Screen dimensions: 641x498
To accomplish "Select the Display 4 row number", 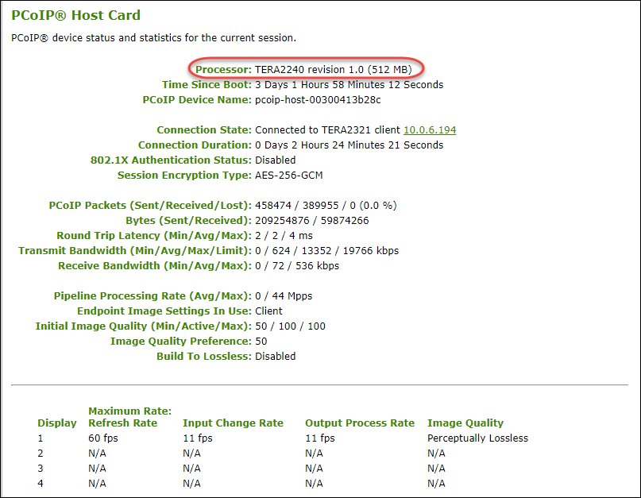I will point(40,484).
